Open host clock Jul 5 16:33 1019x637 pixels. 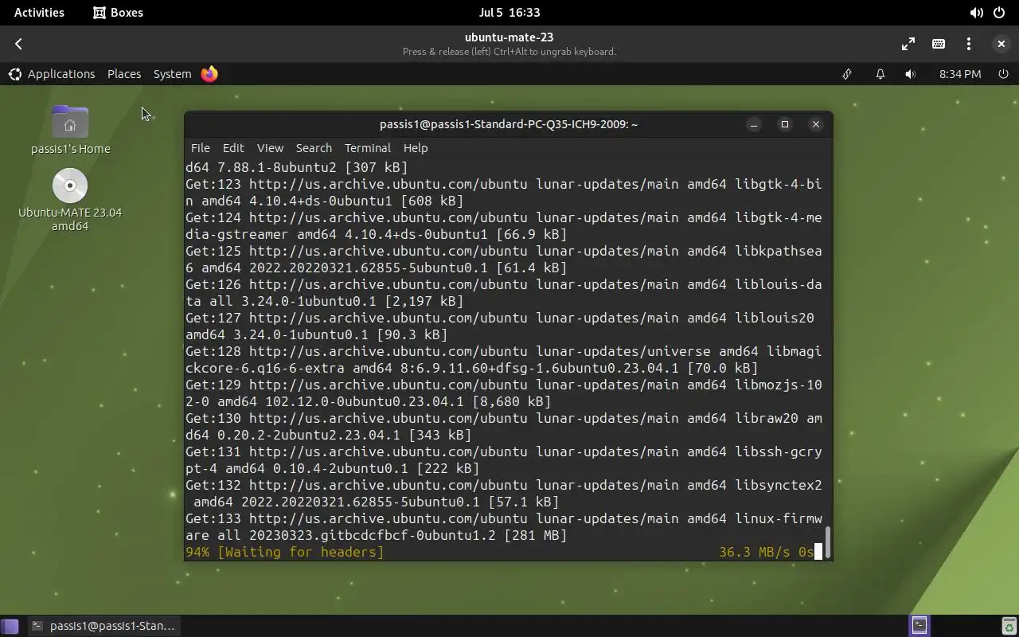(x=509, y=13)
